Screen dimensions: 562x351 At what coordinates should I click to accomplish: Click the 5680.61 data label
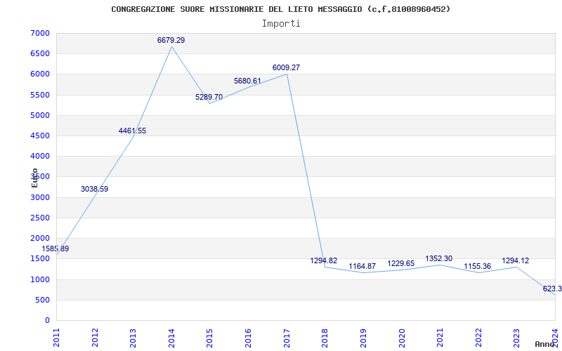pyautogui.click(x=248, y=81)
